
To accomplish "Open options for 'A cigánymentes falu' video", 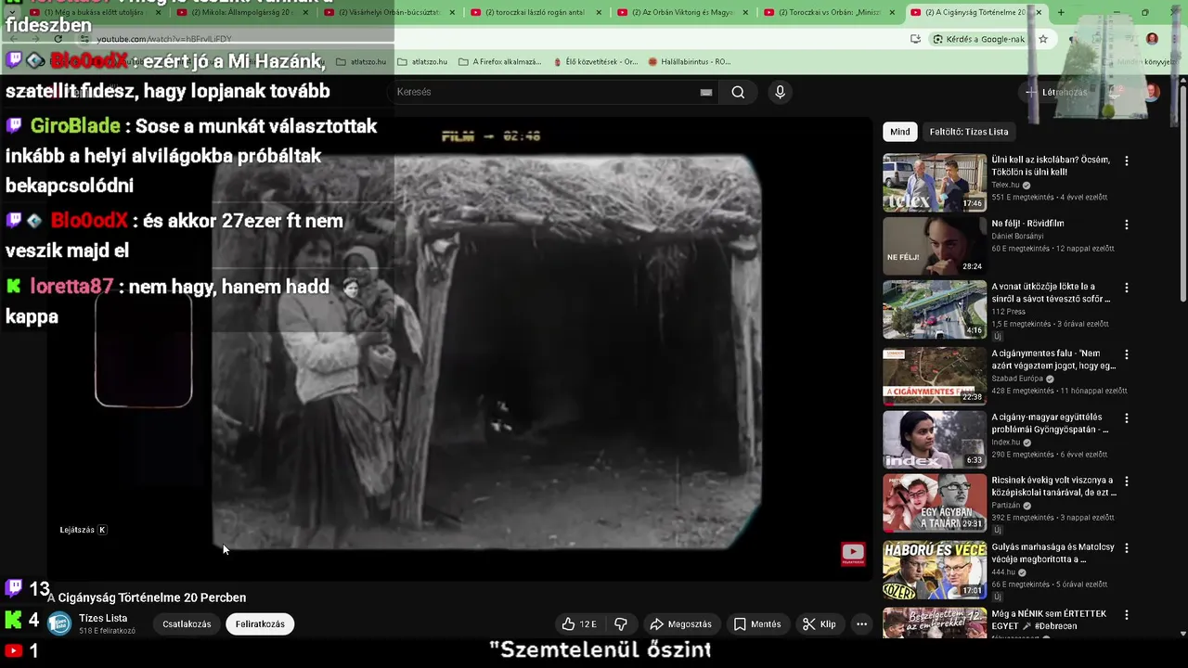I will click(x=1127, y=354).
